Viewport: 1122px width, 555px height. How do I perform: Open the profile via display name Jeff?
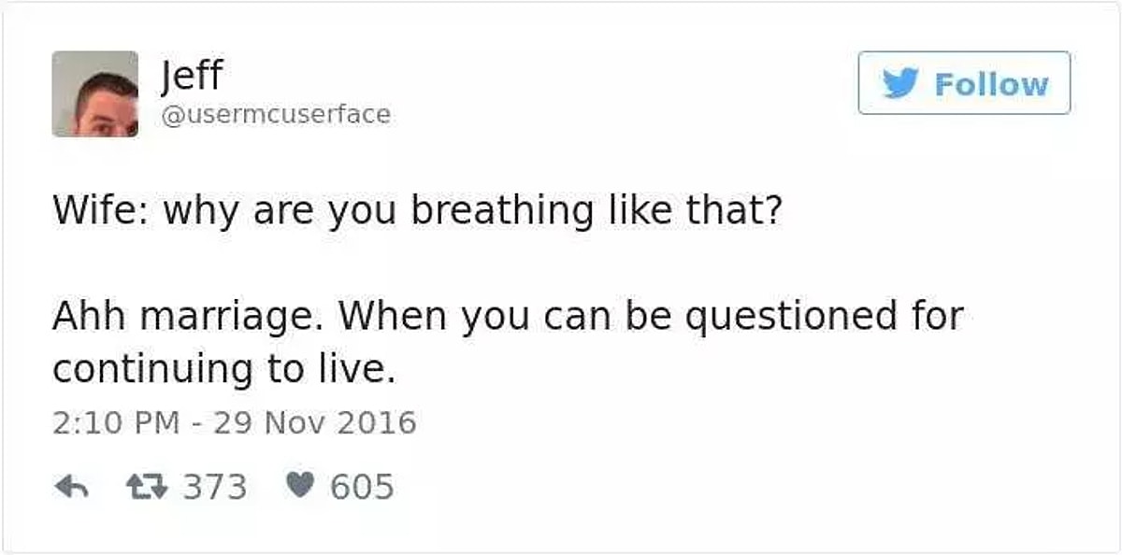tap(192, 74)
